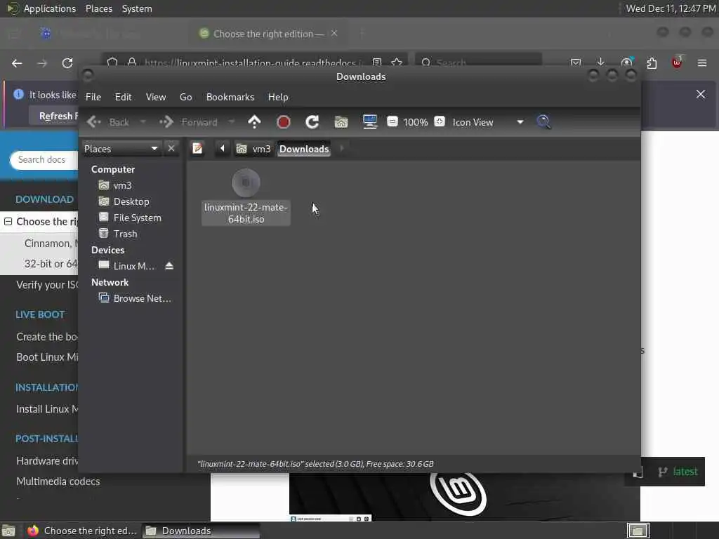
Task: Click the search magnifier icon in toolbar
Action: [x=544, y=122]
